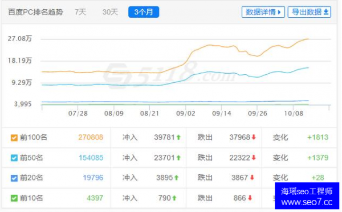The height and width of the screenshot is (212, 342).
Task: Click 跌出 value 37968
Action: [x=239, y=137]
